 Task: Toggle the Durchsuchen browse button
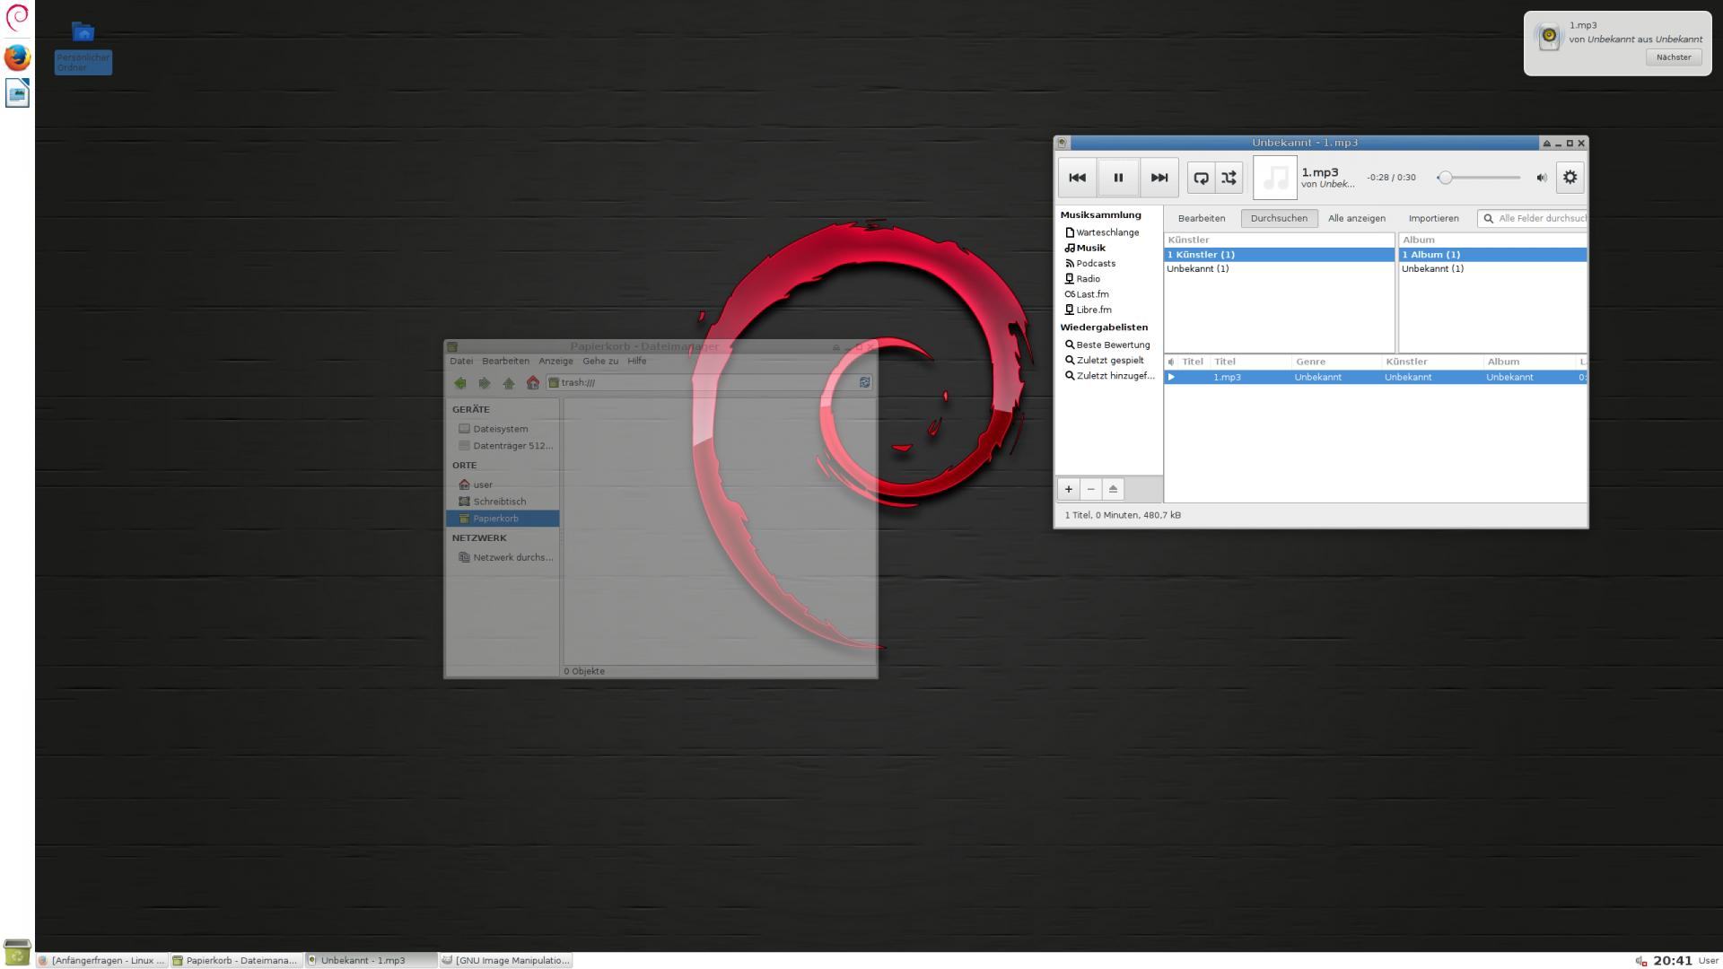(x=1279, y=218)
